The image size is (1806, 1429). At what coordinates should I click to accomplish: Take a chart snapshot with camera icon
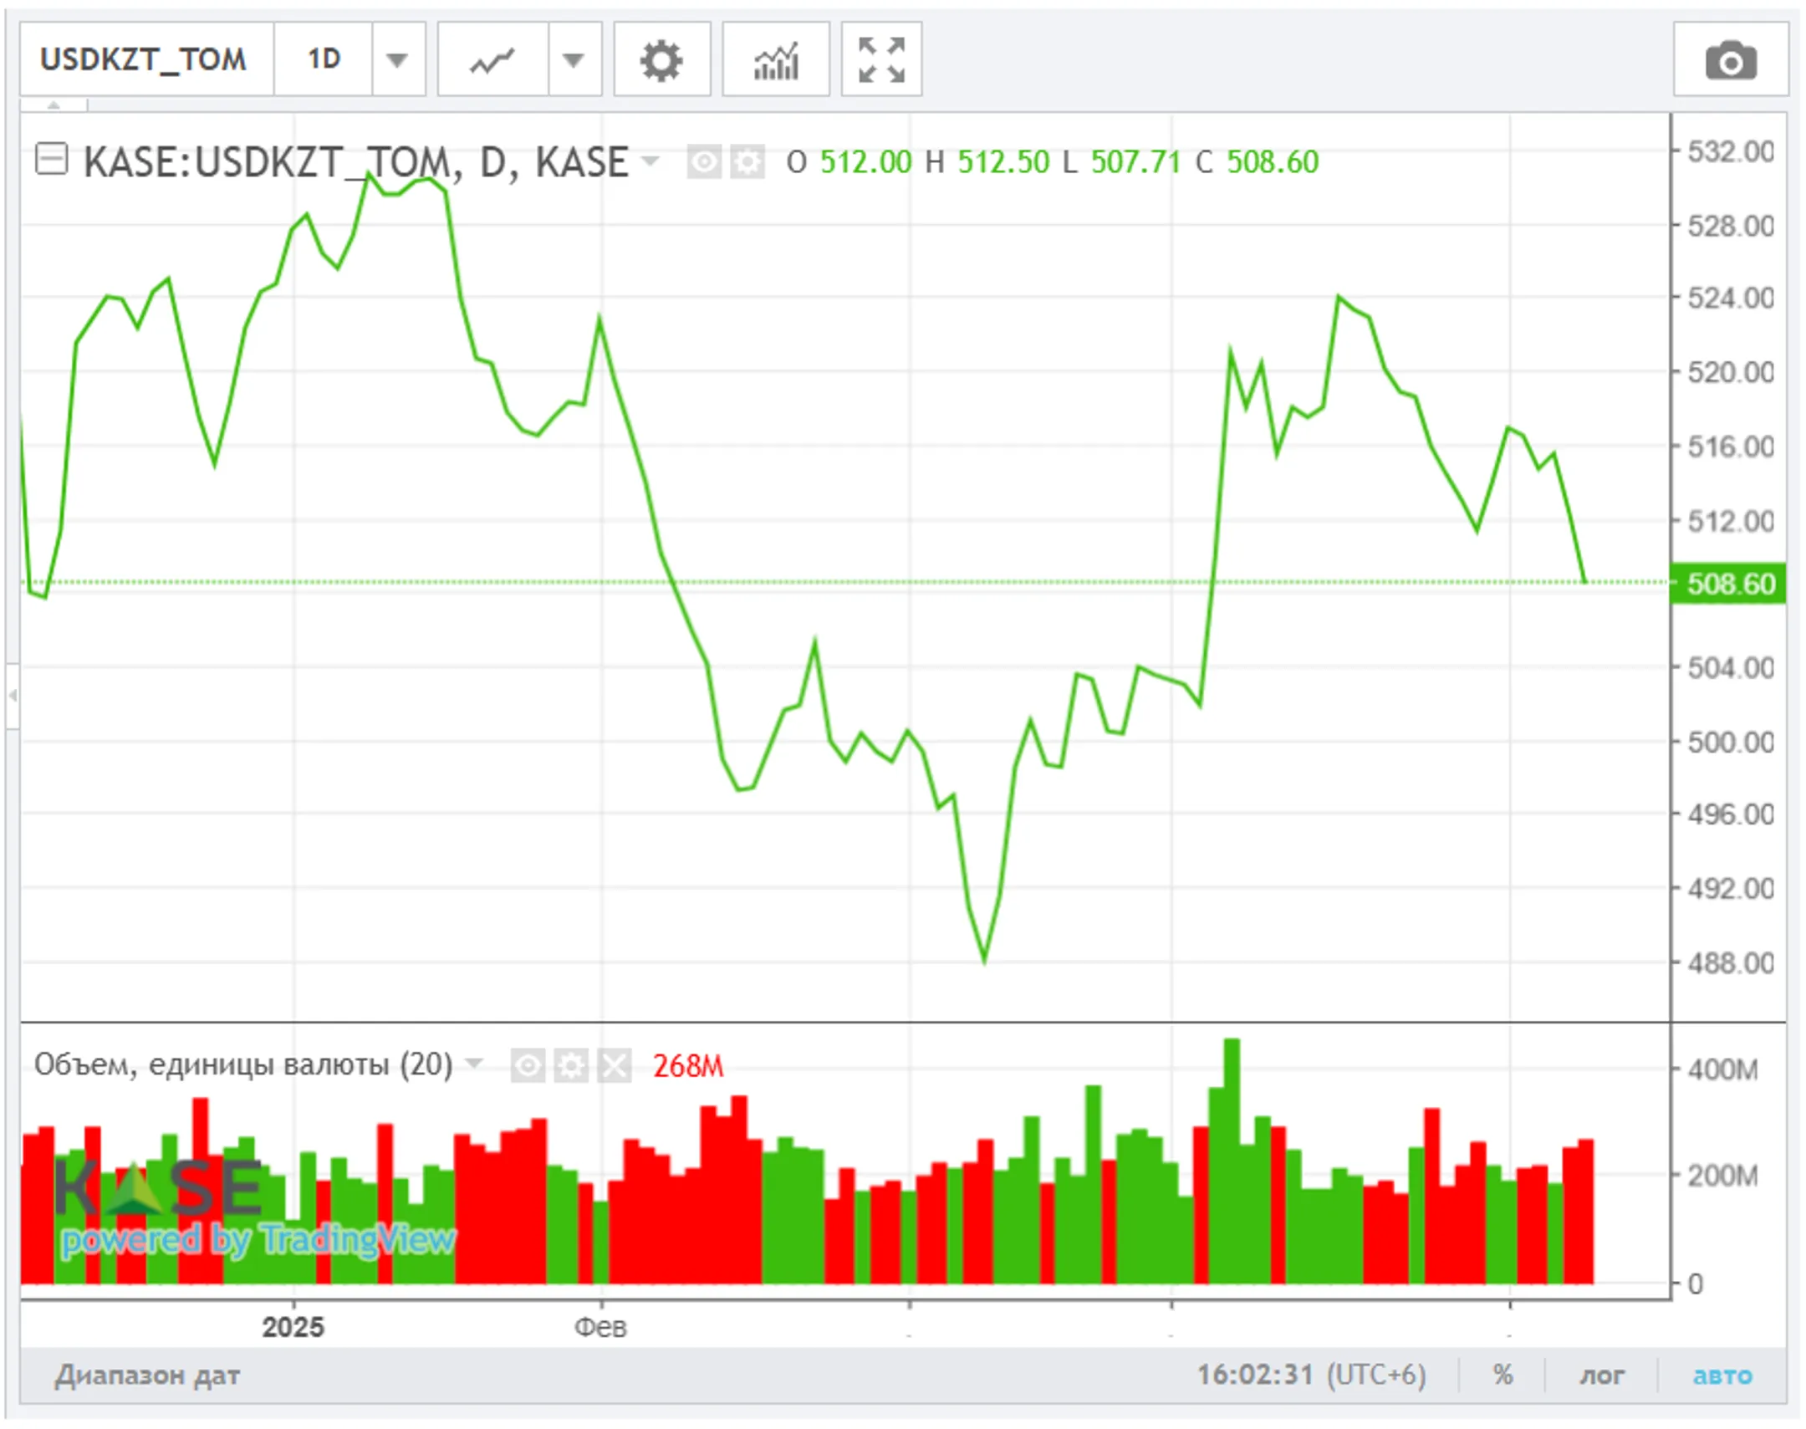click(x=1730, y=60)
